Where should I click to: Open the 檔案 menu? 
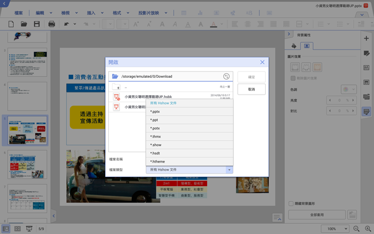[x=18, y=13]
